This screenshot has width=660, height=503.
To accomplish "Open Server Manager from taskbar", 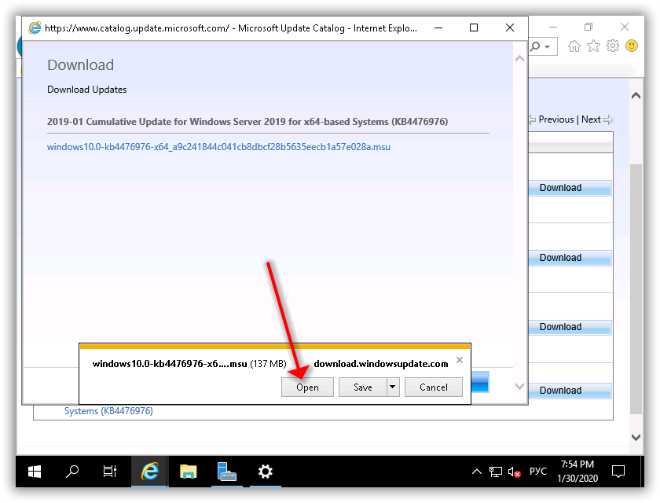I will (x=226, y=472).
